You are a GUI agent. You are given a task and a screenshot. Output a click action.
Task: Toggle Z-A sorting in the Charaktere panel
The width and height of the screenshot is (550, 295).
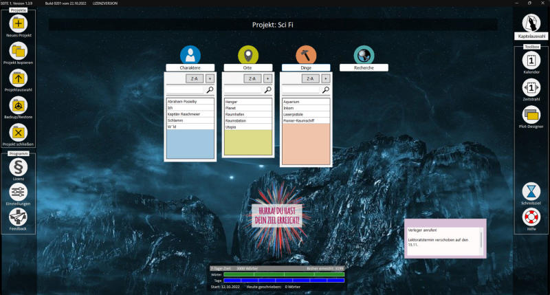(x=194, y=78)
